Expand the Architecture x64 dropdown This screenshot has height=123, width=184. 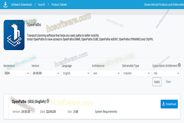click(x=106, y=73)
